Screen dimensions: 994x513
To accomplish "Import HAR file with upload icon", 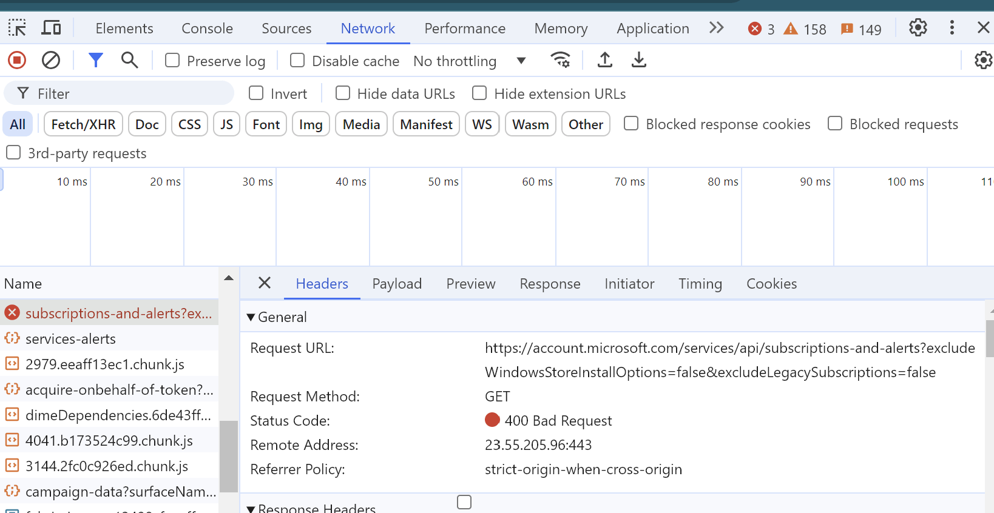I will coord(605,60).
